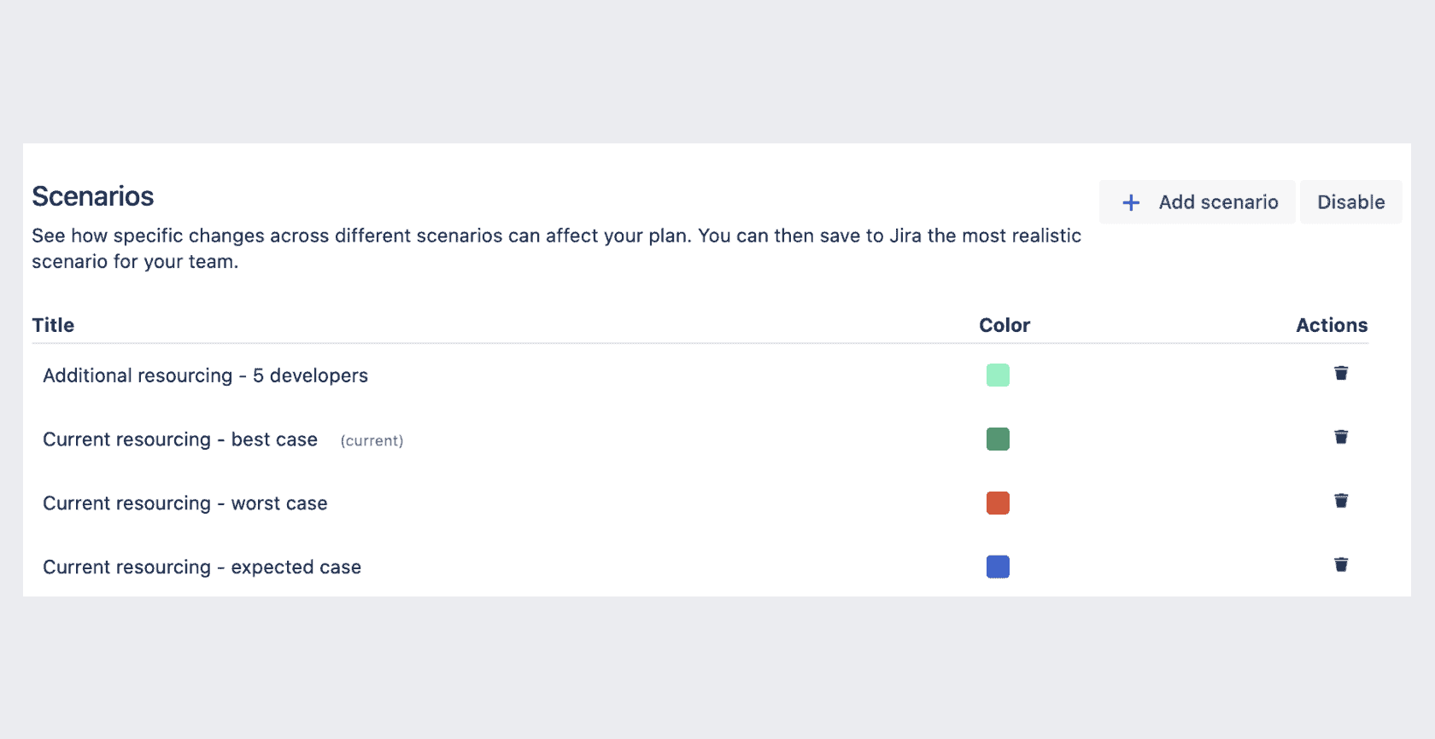The height and width of the screenshot is (739, 1435).
Task: Click the Title column header
Action: pyautogui.click(x=53, y=325)
